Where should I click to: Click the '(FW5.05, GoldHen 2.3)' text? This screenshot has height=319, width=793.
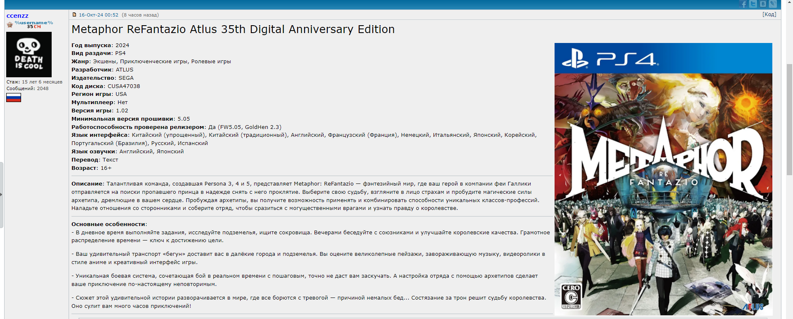(x=250, y=127)
